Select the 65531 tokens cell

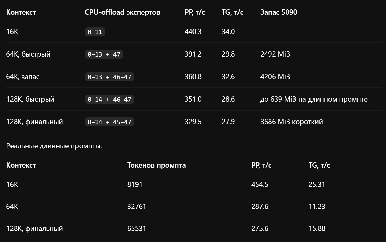(x=137, y=228)
